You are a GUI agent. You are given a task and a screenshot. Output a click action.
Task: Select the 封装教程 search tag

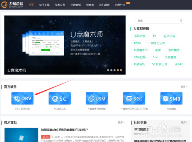point(140,57)
